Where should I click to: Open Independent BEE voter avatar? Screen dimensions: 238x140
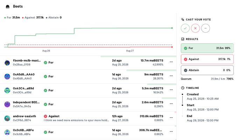tap(7, 104)
